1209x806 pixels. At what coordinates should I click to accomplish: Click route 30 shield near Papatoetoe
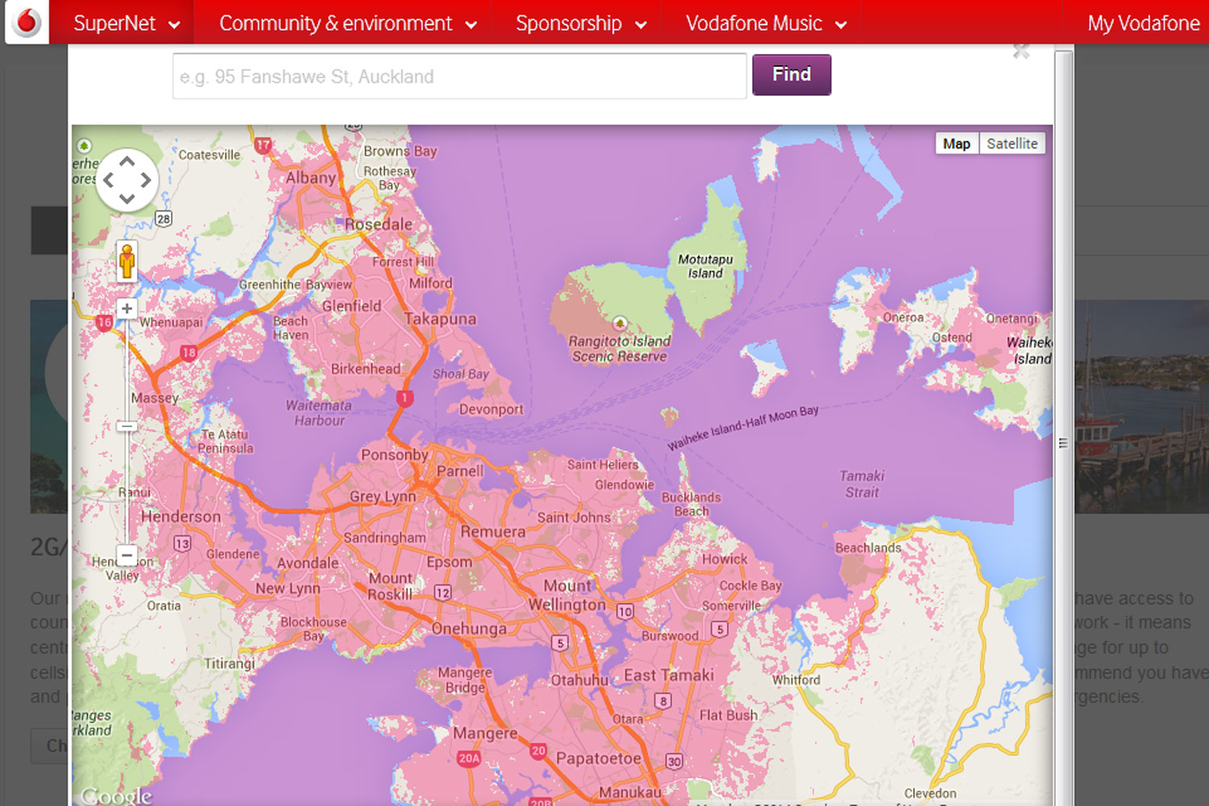[x=674, y=761]
